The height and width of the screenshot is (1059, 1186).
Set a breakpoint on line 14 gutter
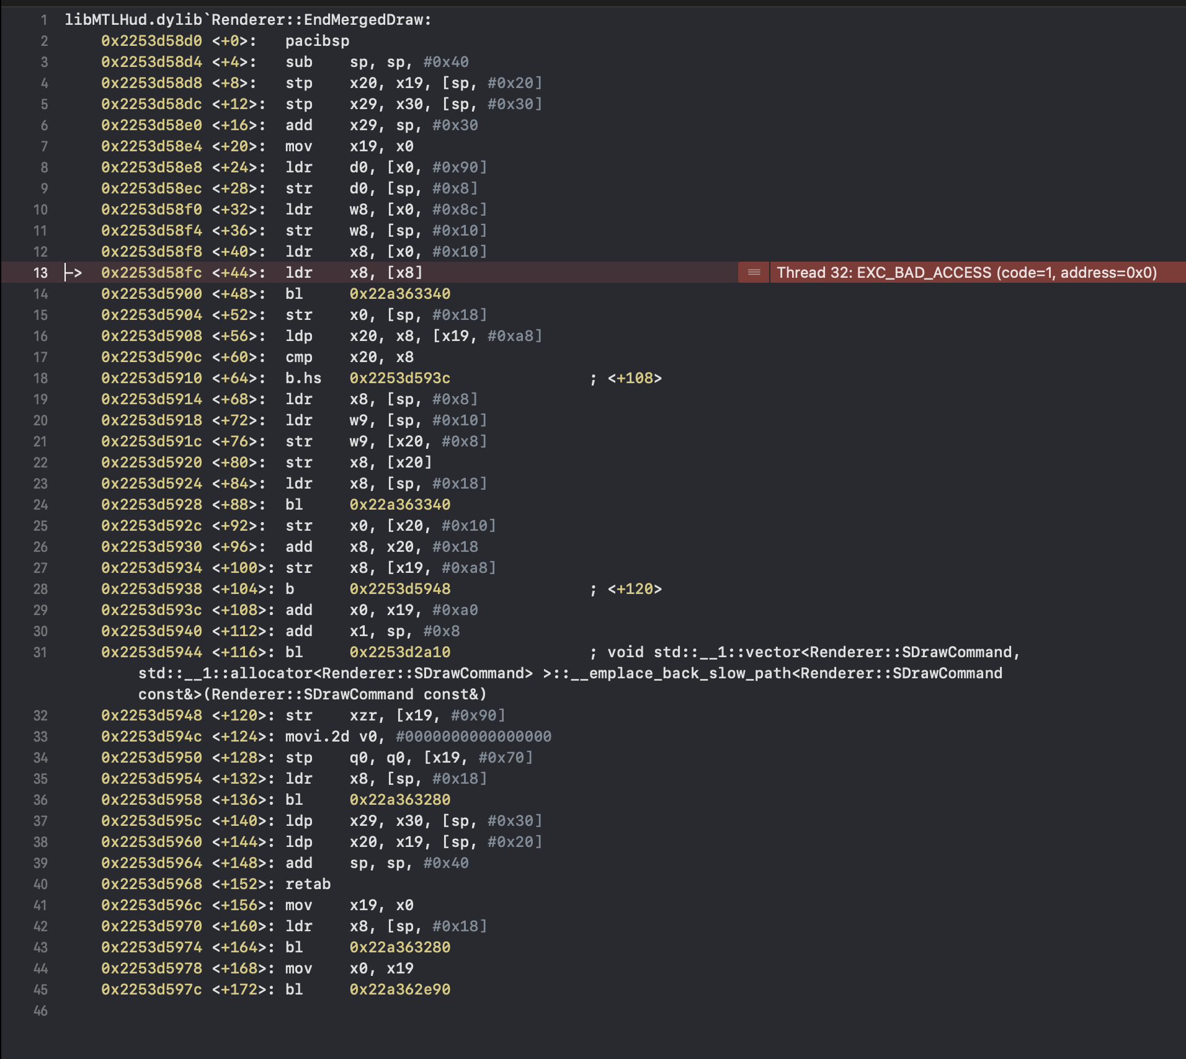pos(41,293)
